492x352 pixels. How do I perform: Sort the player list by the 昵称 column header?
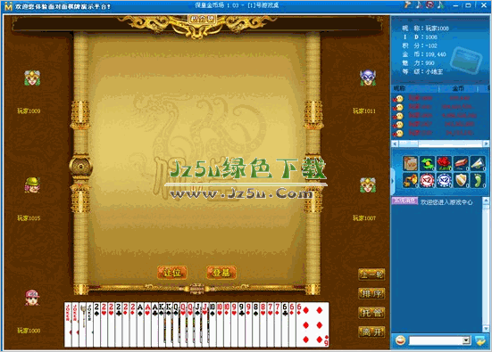click(415, 88)
